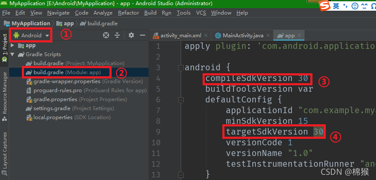
Task: Open the Help menu
Action: (242, 13)
